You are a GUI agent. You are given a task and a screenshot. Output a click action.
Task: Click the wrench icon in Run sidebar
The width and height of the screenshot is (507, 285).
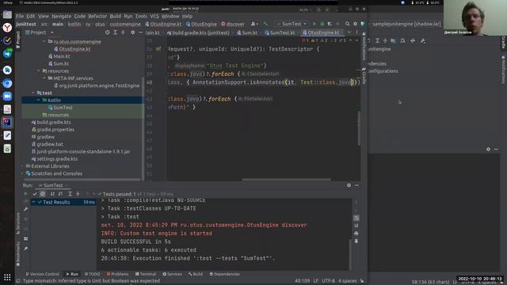click(26, 209)
